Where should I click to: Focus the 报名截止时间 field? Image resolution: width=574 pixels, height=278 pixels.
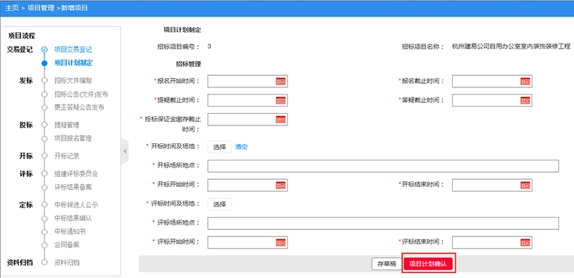click(x=492, y=82)
